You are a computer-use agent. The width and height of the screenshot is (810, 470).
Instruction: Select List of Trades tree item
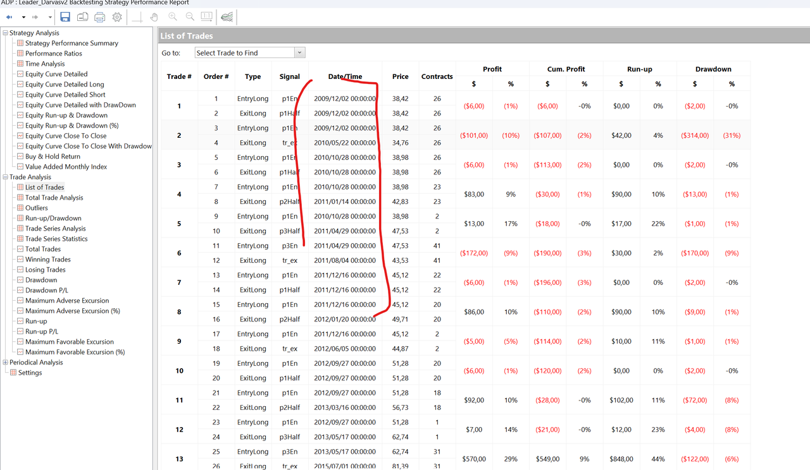click(44, 187)
